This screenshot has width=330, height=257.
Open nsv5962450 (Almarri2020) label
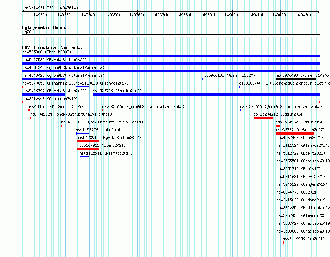[303, 215]
